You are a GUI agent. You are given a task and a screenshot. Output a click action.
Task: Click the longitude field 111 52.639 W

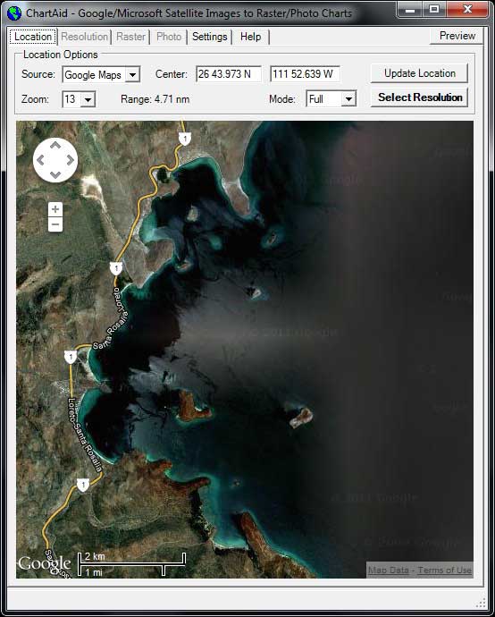tap(305, 74)
